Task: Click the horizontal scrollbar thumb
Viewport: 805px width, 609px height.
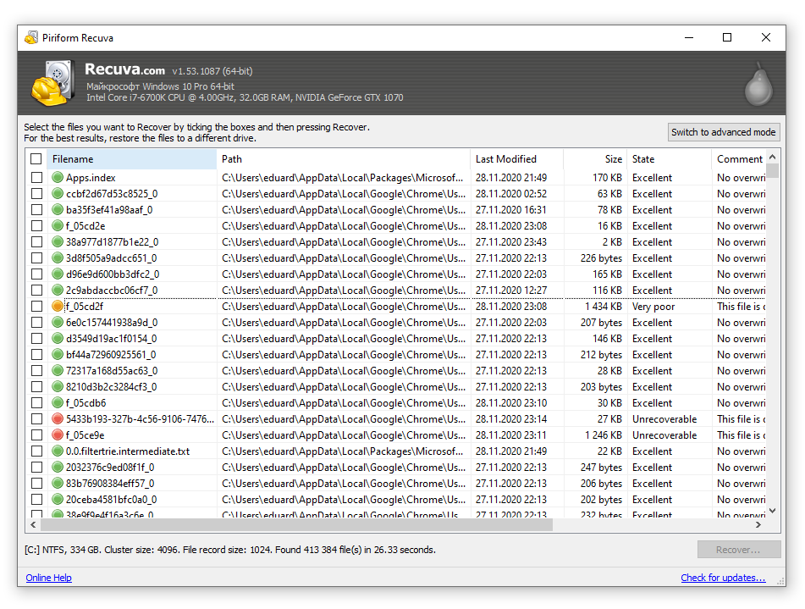Action: coord(296,524)
